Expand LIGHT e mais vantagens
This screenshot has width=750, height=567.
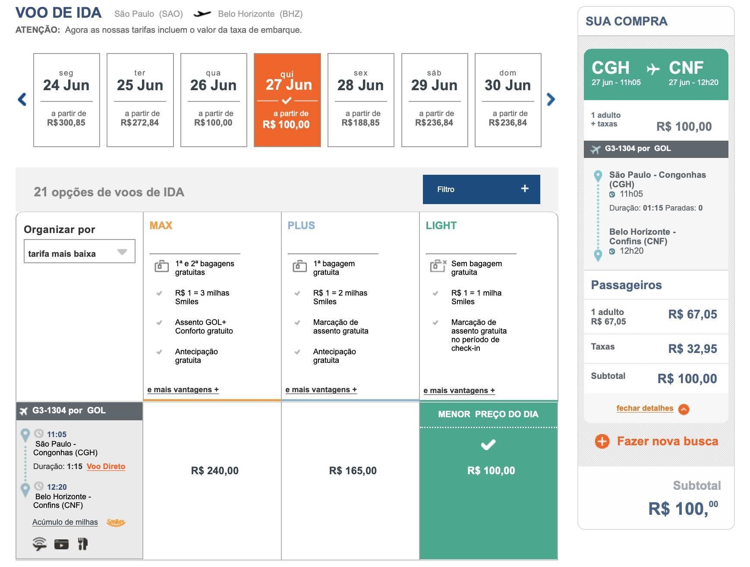[x=459, y=391]
